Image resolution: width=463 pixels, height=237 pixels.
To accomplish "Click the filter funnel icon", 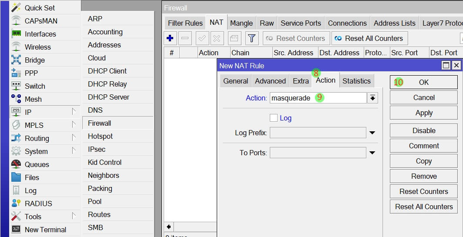I will pos(252,38).
